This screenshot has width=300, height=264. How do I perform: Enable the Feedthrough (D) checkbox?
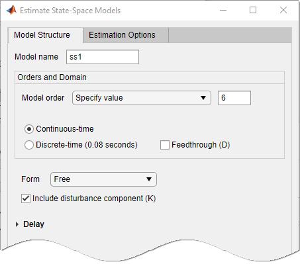tap(165, 145)
